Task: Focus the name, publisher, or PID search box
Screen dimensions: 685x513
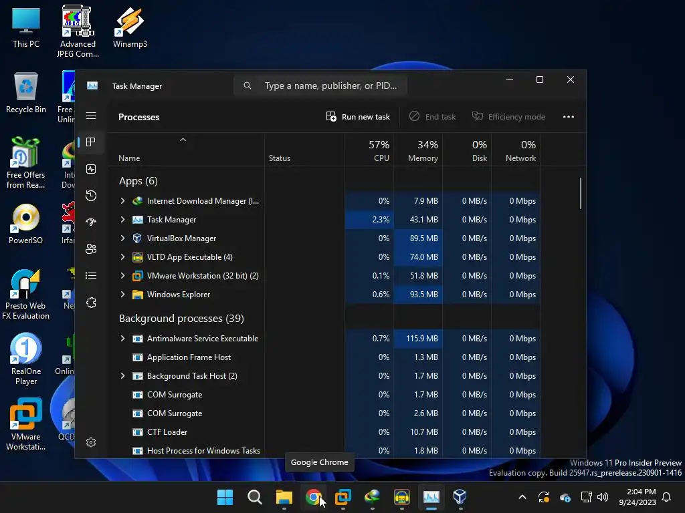Action: [320, 85]
